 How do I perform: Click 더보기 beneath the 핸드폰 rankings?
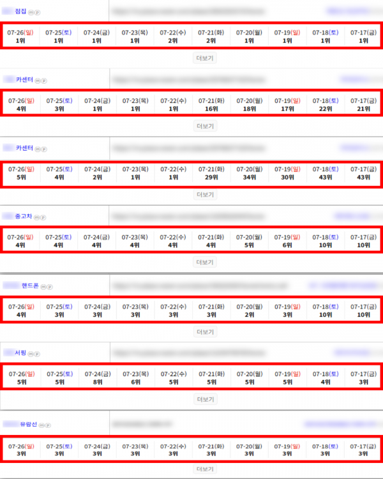coord(206,331)
